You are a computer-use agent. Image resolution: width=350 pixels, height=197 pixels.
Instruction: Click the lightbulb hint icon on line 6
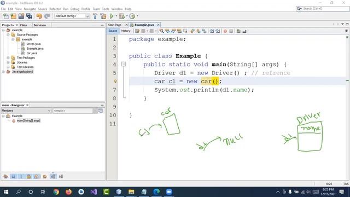(x=115, y=82)
